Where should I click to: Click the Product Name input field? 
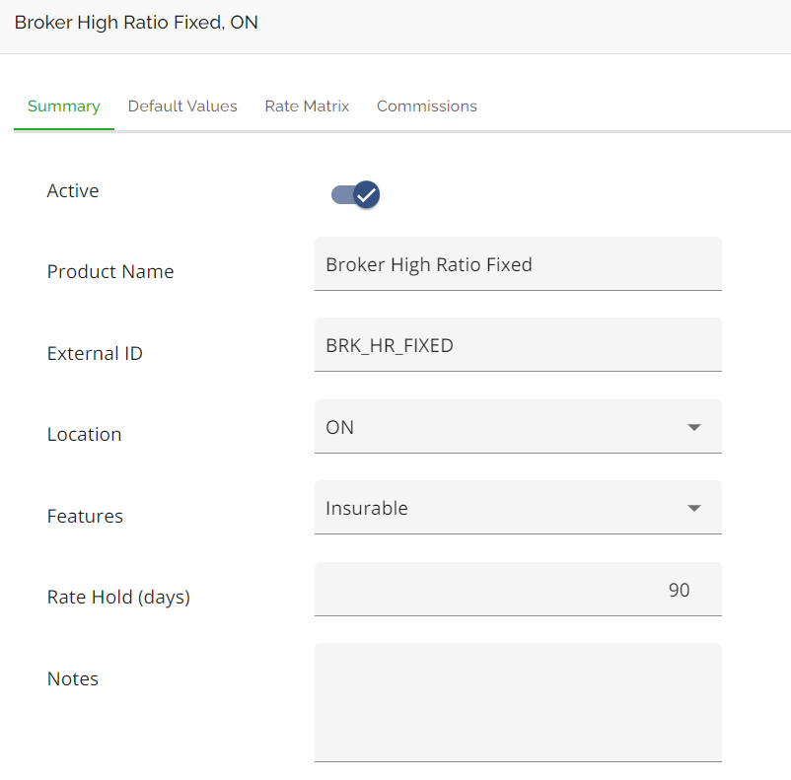[x=518, y=264]
